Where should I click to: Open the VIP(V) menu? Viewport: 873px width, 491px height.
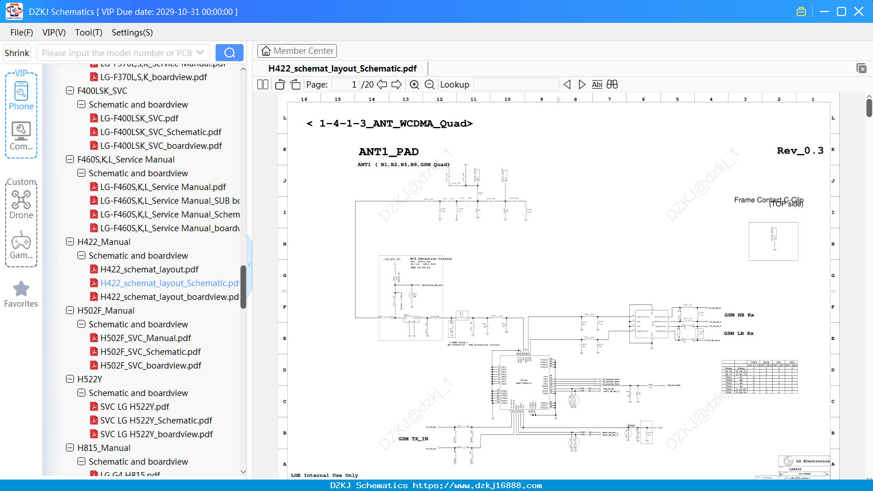(x=54, y=33)
